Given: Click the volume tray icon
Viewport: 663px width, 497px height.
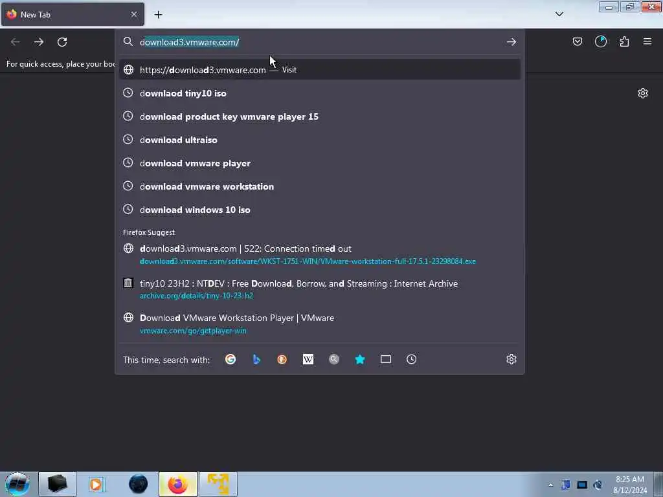Looking at the screenshot, I should tap(598, 485).
